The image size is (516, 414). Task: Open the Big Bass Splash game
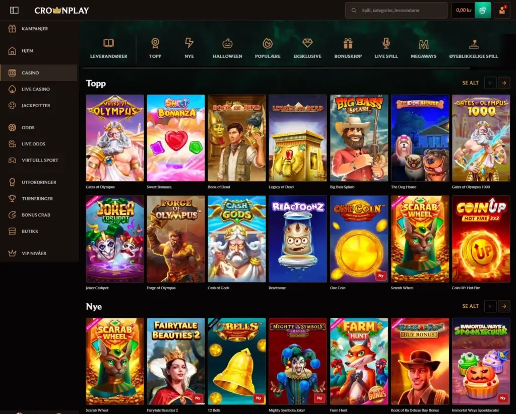(359, 138)
